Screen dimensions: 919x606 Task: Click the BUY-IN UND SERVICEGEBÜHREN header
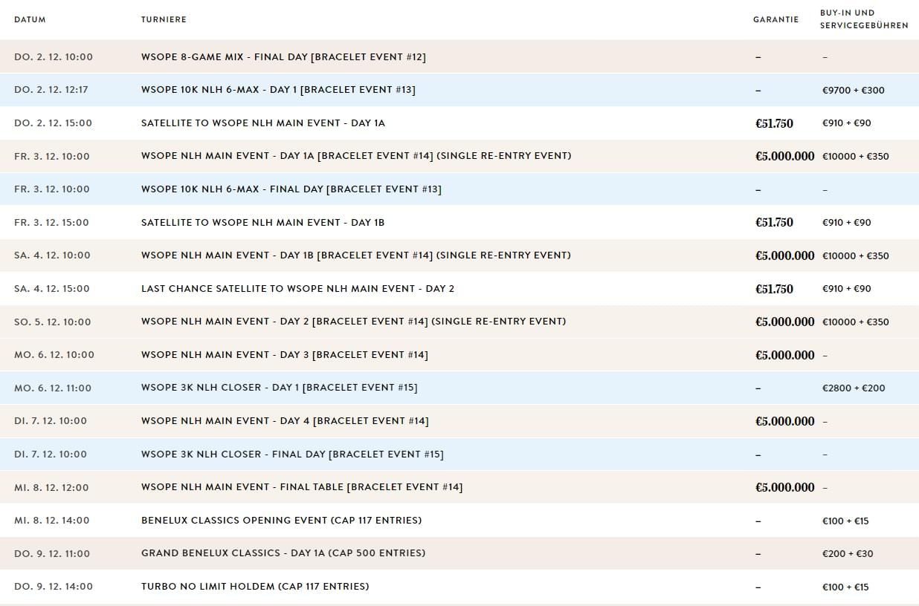[864, 19]
